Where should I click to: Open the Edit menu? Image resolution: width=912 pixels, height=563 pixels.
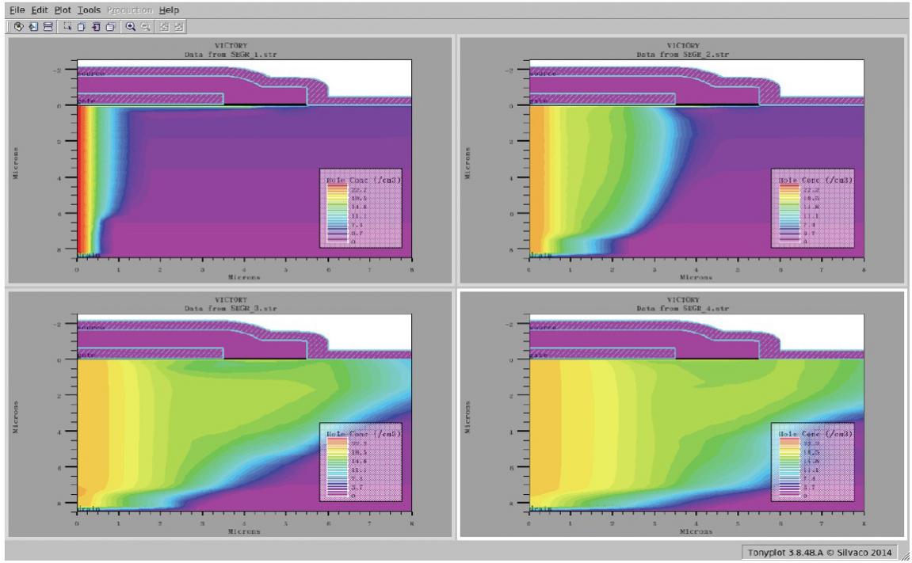[39, 10]
